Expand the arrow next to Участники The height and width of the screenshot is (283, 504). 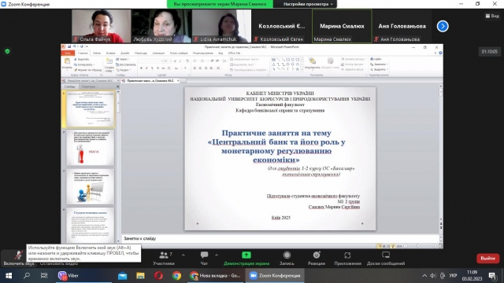(x=183, y=255)
